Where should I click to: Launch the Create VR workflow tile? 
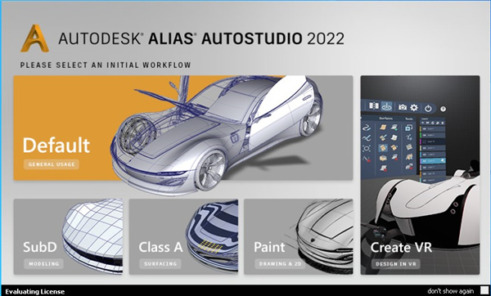coord(420,175)
